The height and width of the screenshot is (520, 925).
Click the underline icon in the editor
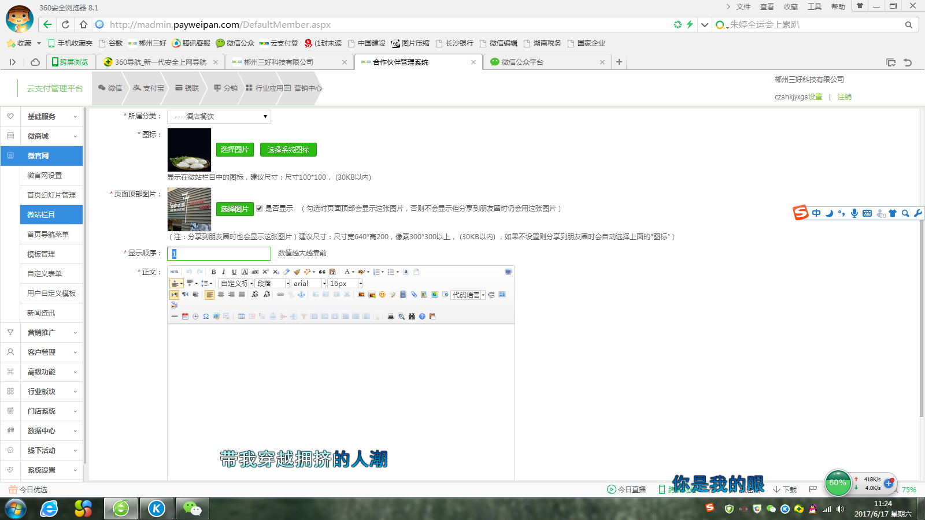click(234, 272)
